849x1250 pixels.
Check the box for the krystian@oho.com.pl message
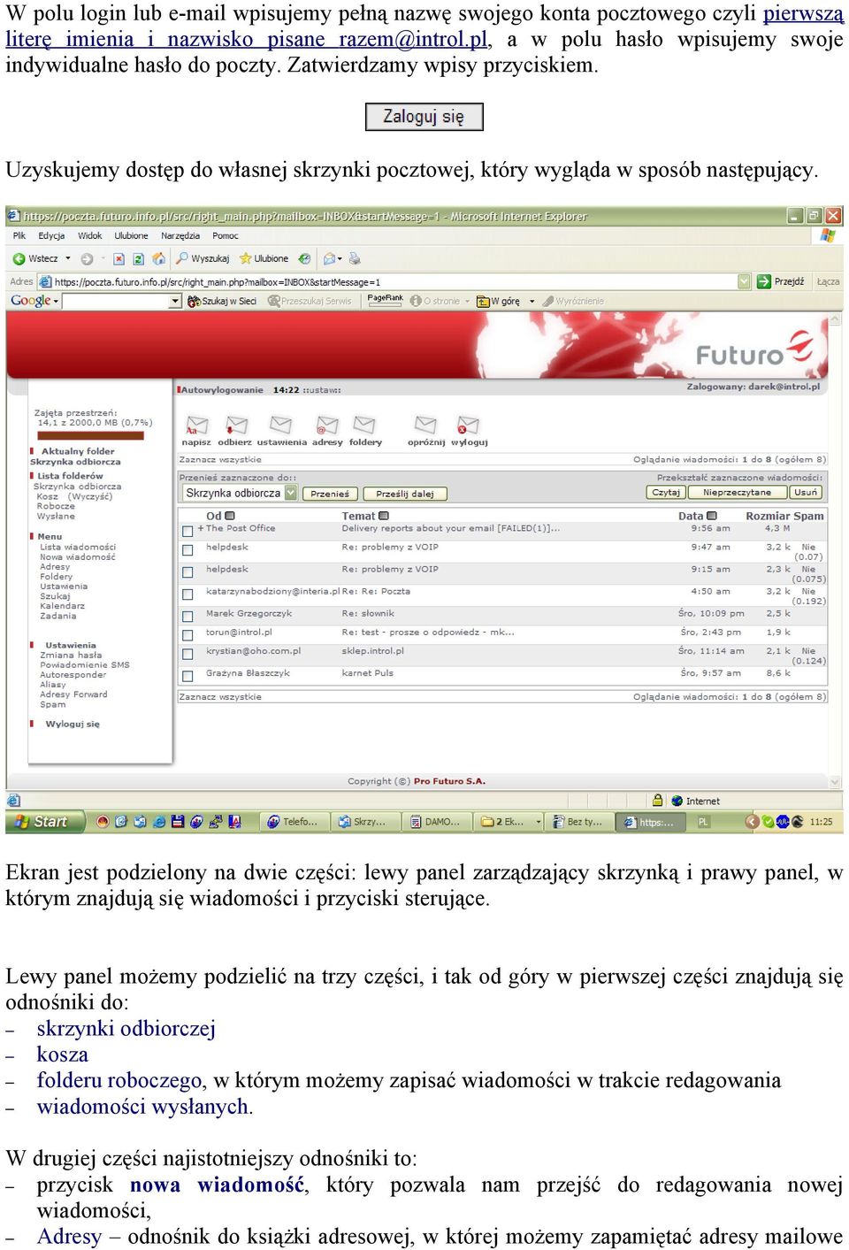pos(187,654)
